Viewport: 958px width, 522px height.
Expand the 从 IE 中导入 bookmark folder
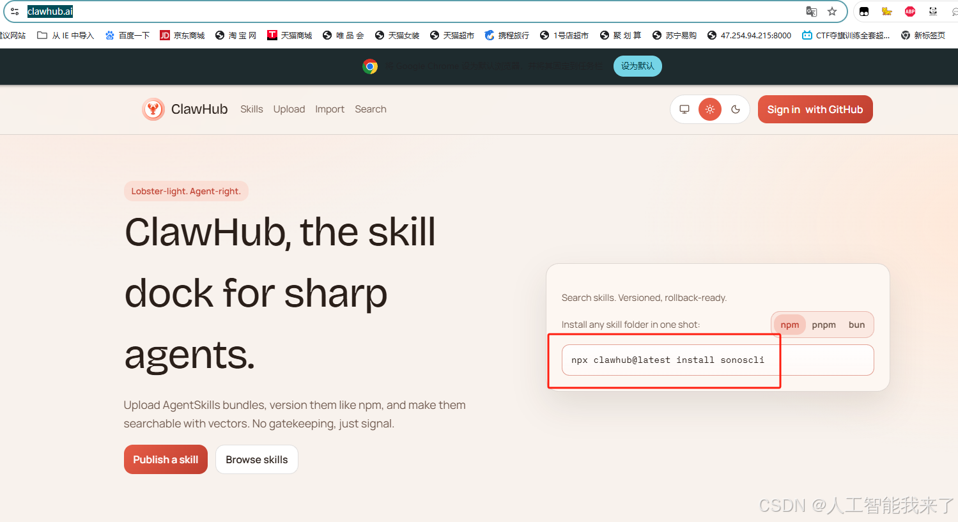coord(65,35)
